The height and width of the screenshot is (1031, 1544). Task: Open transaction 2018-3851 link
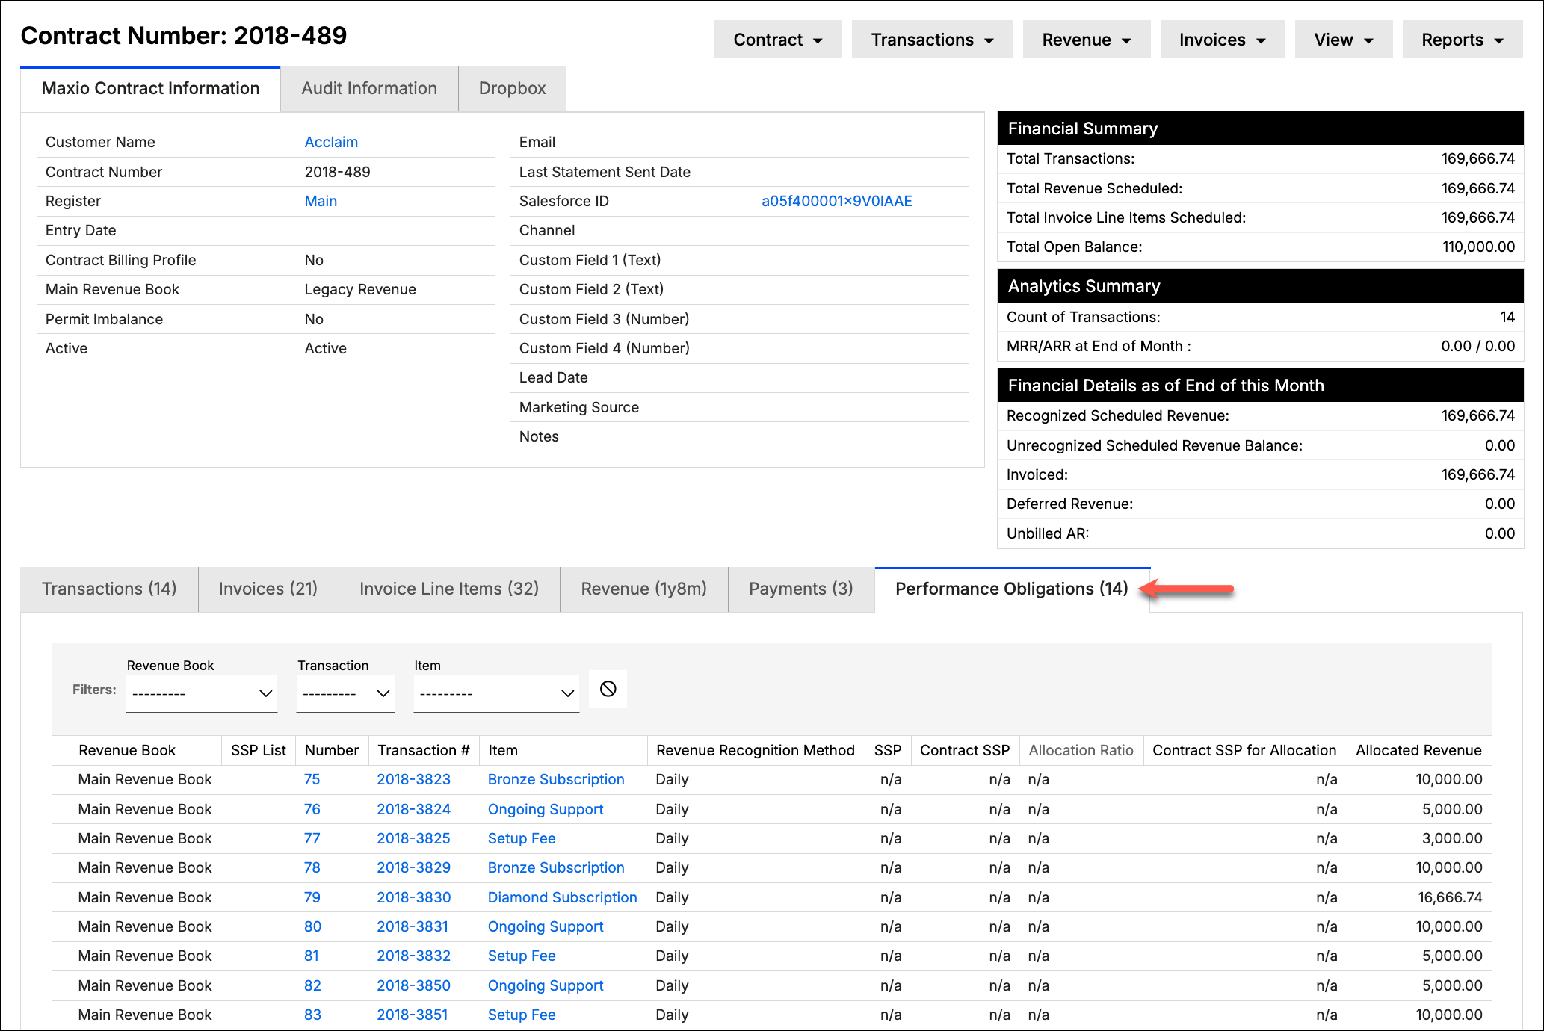pyautogui.click(x=413, y=1015)
